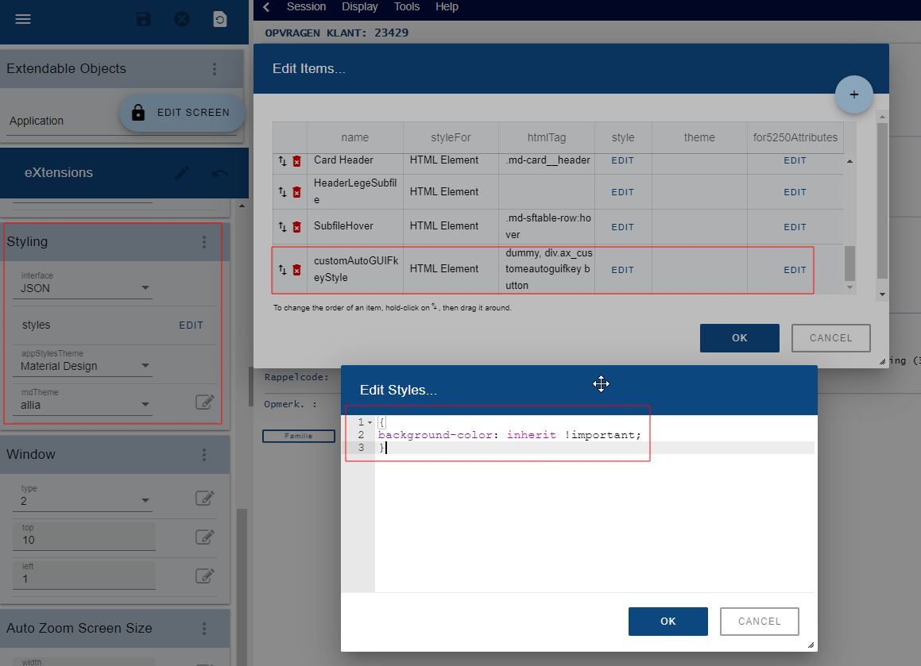Screen dimensions: 921x666
Task: Open the hamburger menu
Action: (x=23, y=19)
